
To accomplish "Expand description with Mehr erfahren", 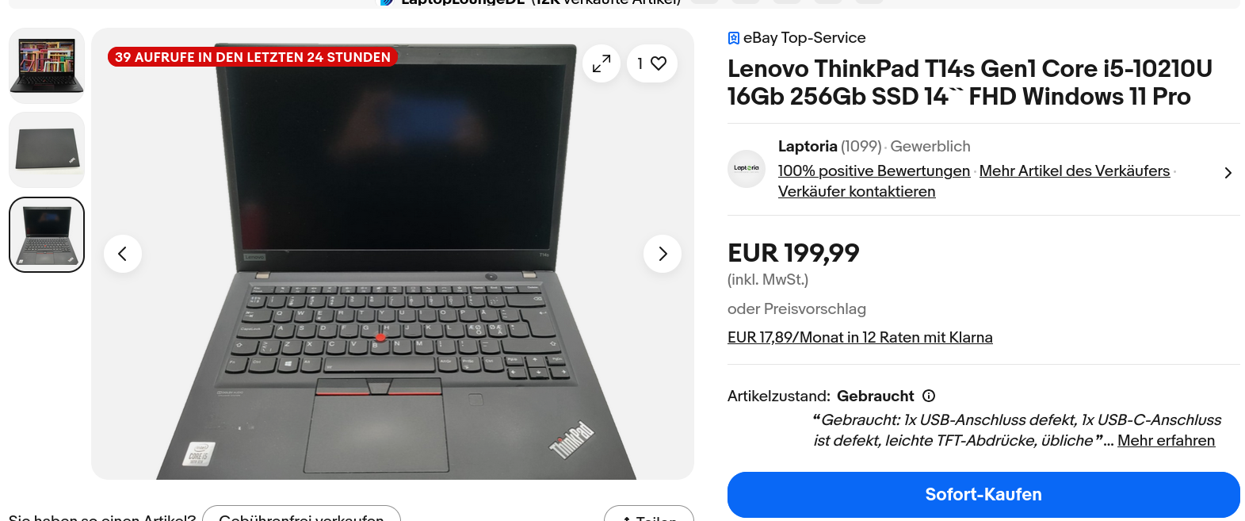I will coord(1166,440).
